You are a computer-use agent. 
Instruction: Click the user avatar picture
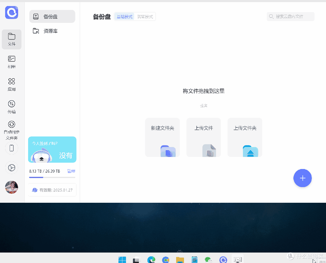click(12, 187)
